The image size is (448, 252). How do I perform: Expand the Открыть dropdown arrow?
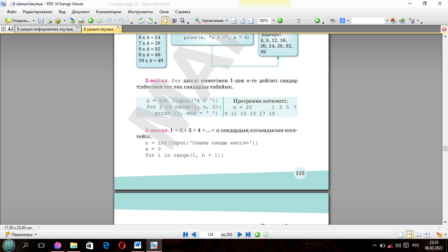point(33,21)
